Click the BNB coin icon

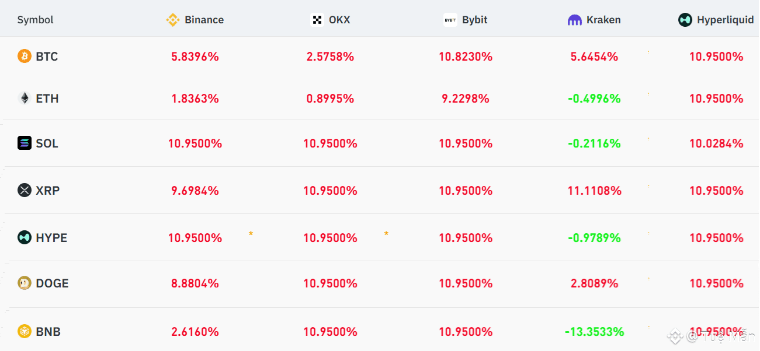pyautogui.click(x=24, y=332)
